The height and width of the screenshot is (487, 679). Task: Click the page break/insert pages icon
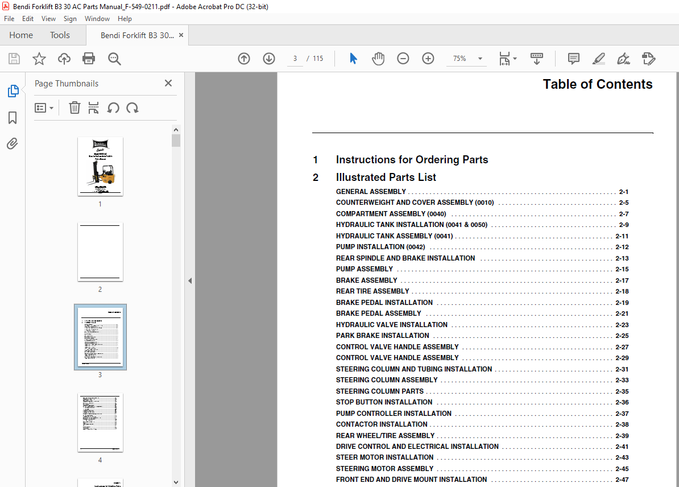tap(93, 108)
